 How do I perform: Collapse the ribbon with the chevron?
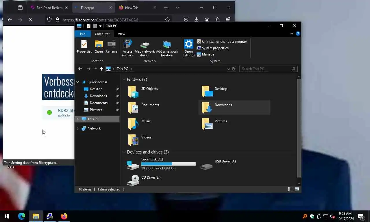[291, 34]
